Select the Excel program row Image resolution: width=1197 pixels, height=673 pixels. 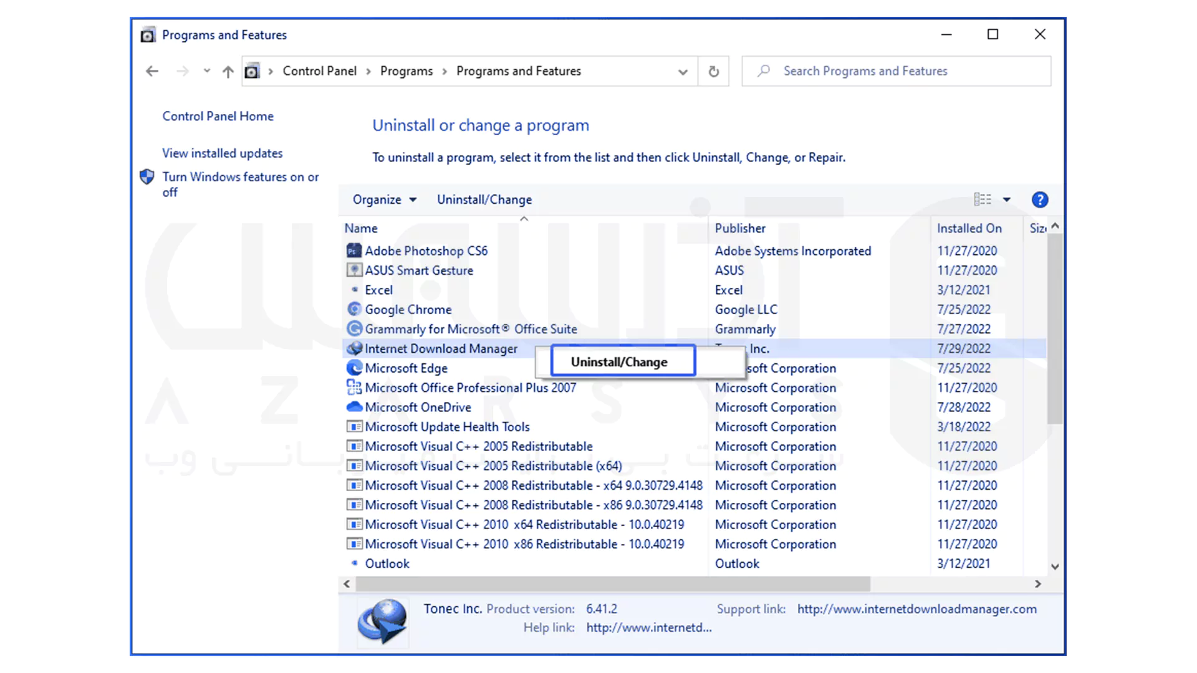click(693, 290)
